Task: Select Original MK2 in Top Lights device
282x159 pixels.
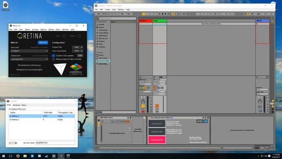Action: [x=157, y=132]
